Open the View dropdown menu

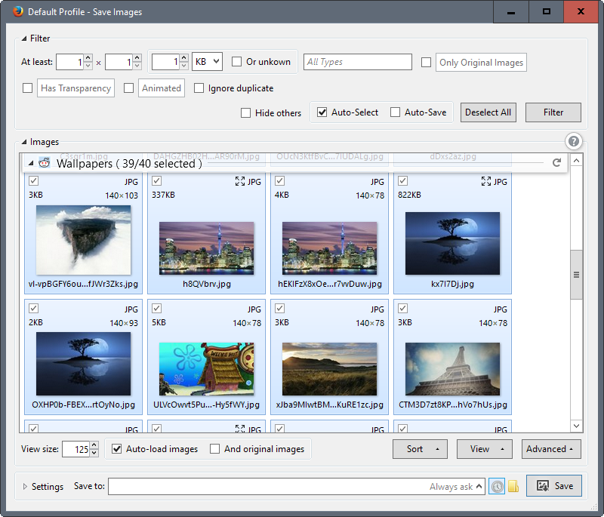click(485, 449)
